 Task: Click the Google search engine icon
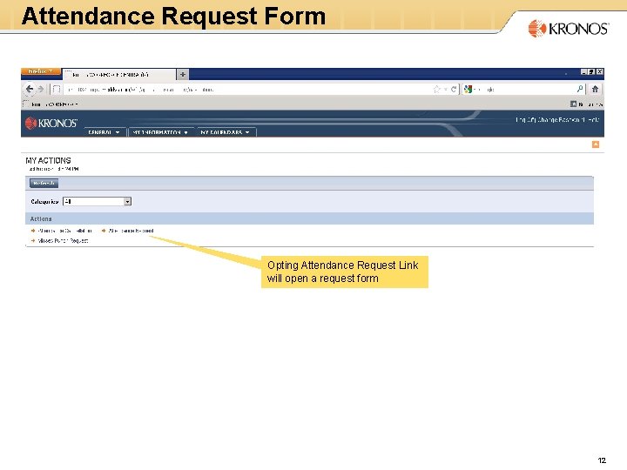tap(468, 90)
